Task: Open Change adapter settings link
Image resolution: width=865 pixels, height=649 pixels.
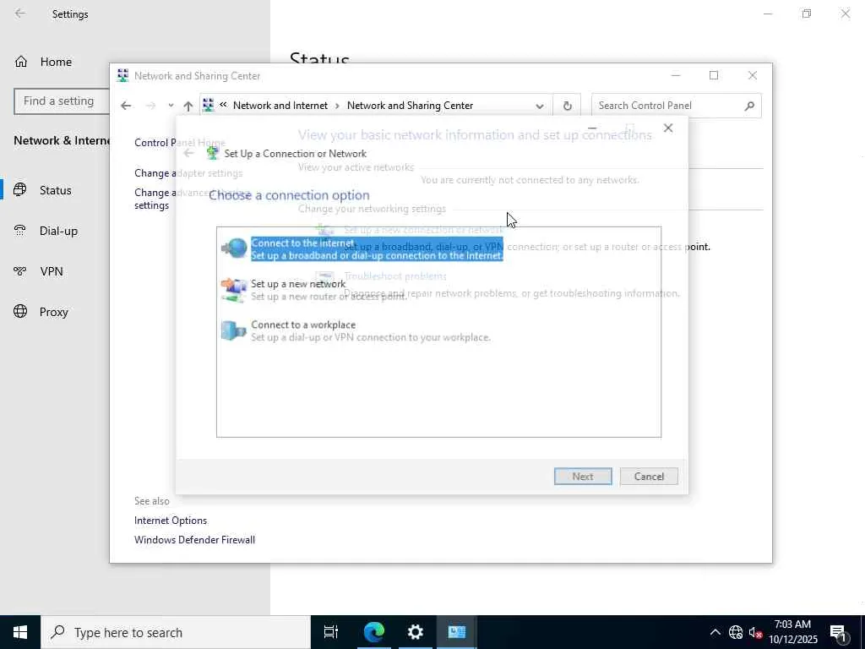Action: (x=188, y=172)
